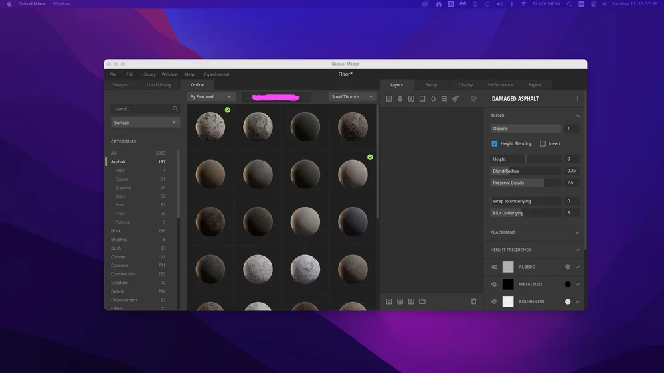This screenshot has width=664, height=373.
Task: Open the Apple menu
Action: [9, 4]
